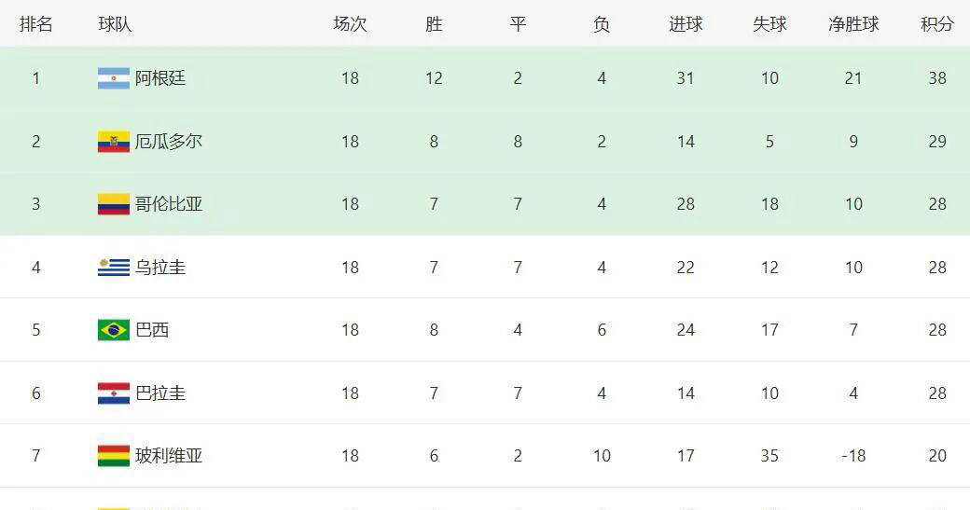The width and height of the screenshot is (970, 510).
Task: Open the 厄瓜多尔 team link
Action: click(x=169, y=142)
